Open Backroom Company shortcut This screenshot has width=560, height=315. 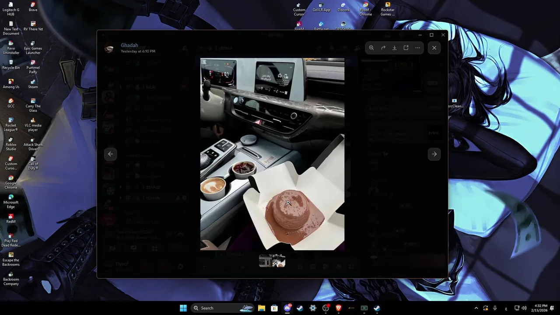(x=11, y=279)
